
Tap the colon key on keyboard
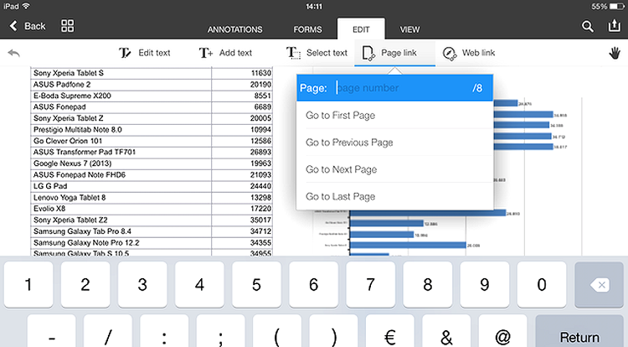point(164,332)
